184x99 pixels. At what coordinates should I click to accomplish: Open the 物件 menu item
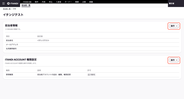click(x=37, y=2)
